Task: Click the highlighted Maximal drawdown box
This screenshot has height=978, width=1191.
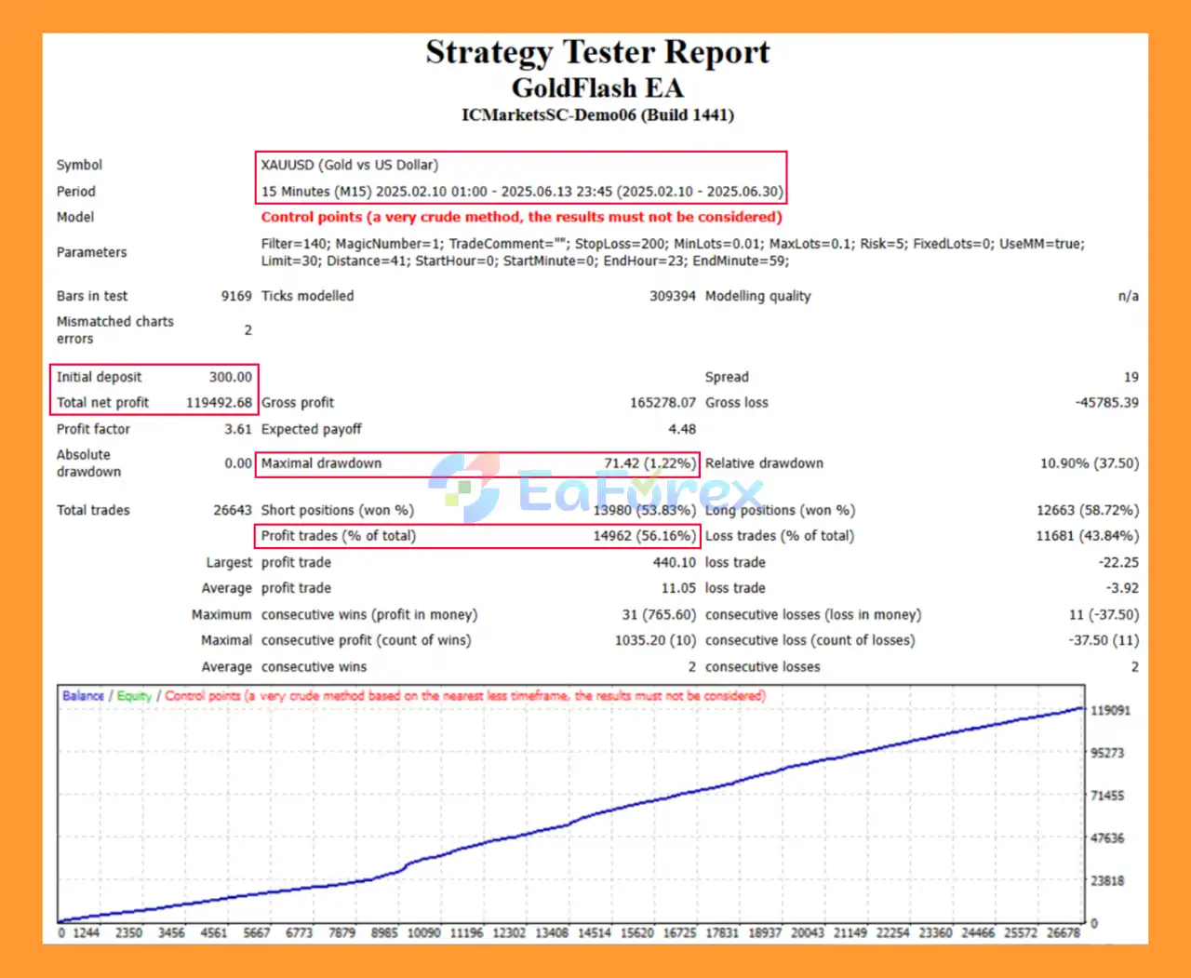Action: tap(477, 463)
